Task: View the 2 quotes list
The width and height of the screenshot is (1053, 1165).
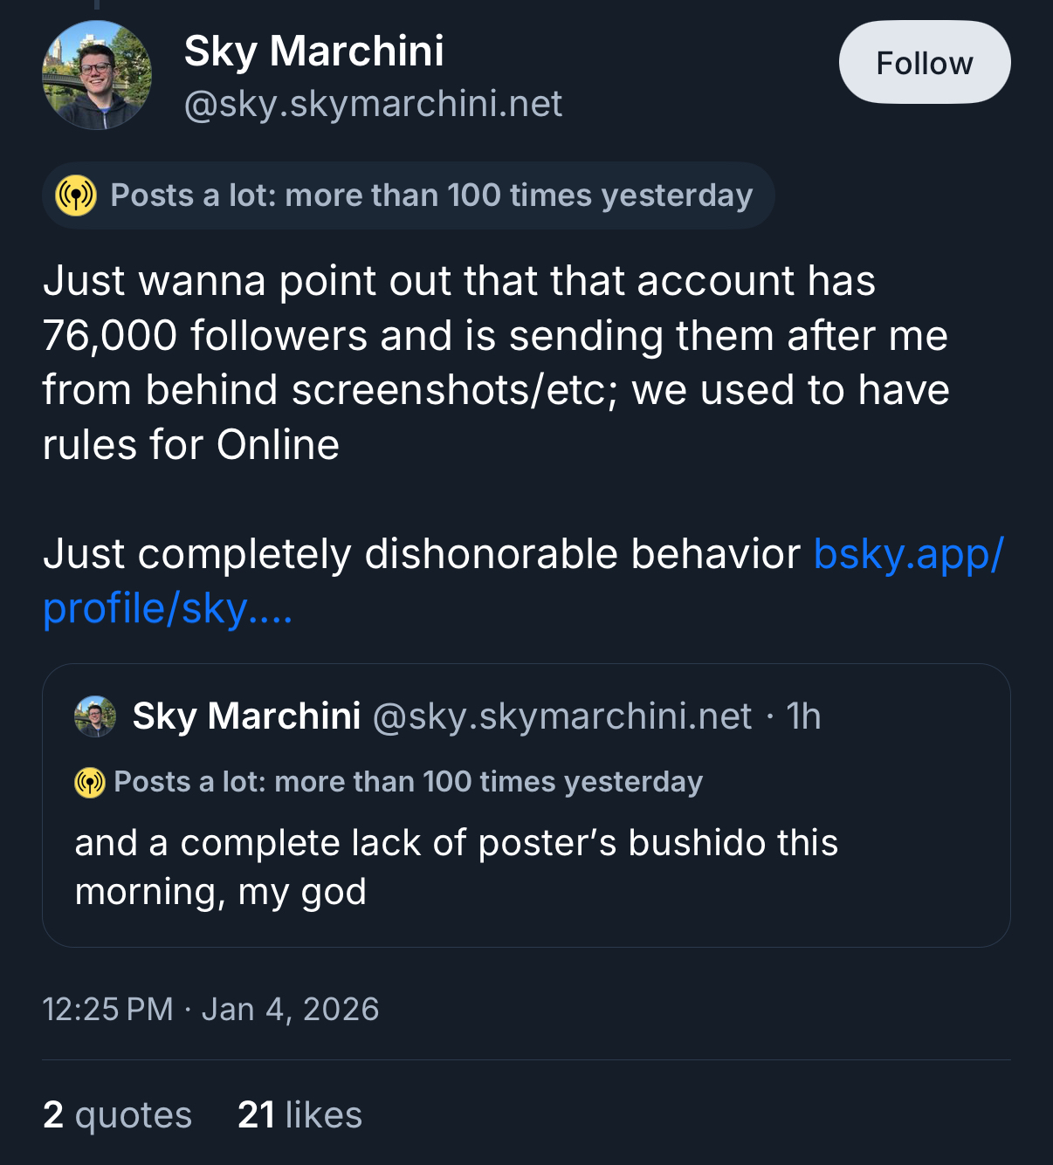Action: pos(117,1115)
